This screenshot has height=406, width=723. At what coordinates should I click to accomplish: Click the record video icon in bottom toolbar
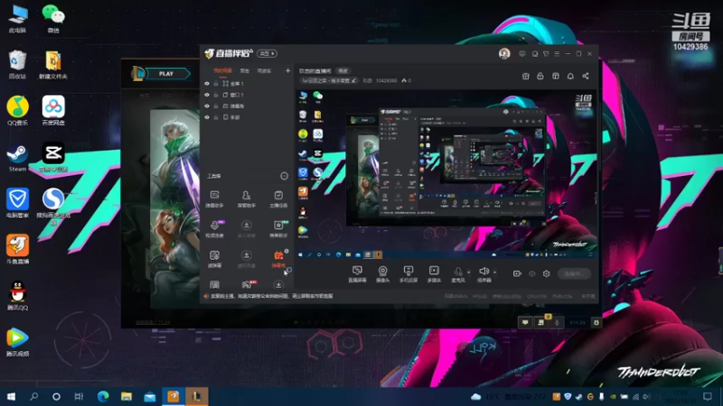(517, 273)
